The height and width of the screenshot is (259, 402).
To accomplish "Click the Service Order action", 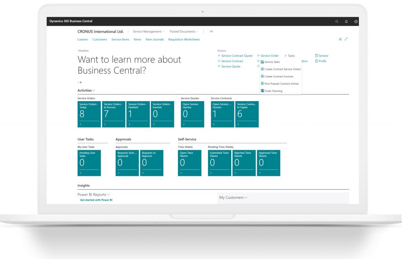I will tap(269, 56).
